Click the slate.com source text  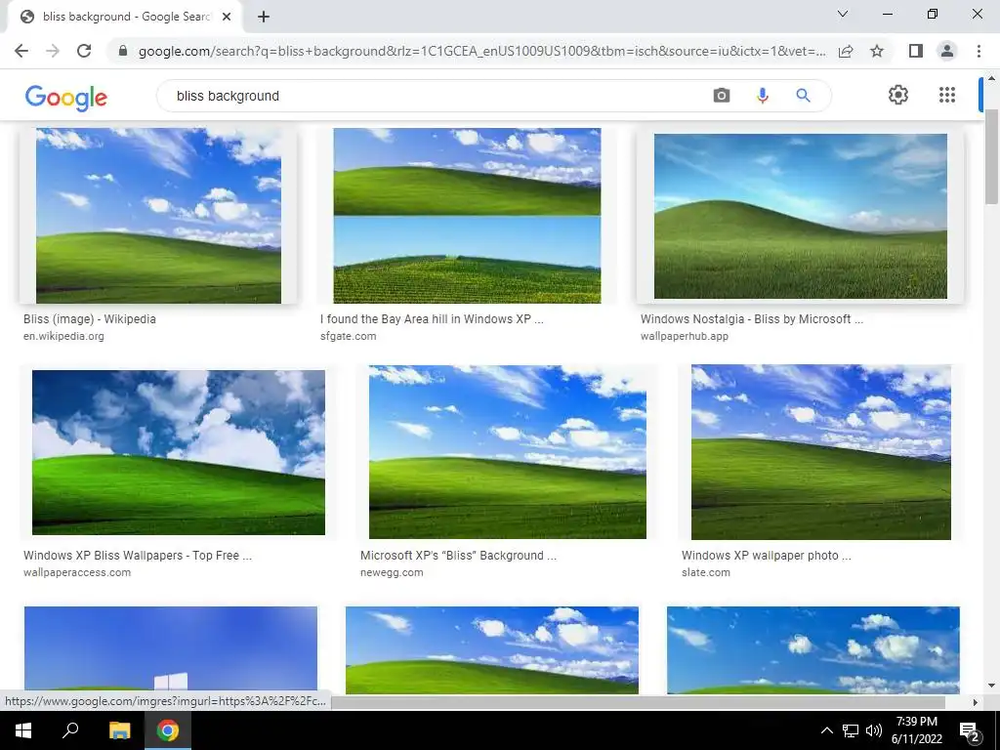(705, 572)
